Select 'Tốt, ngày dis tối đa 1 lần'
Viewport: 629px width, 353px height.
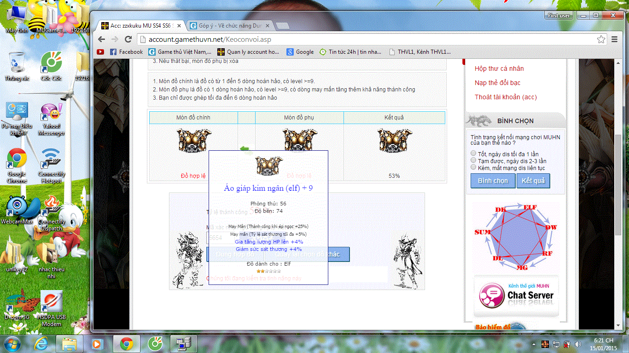473,154
